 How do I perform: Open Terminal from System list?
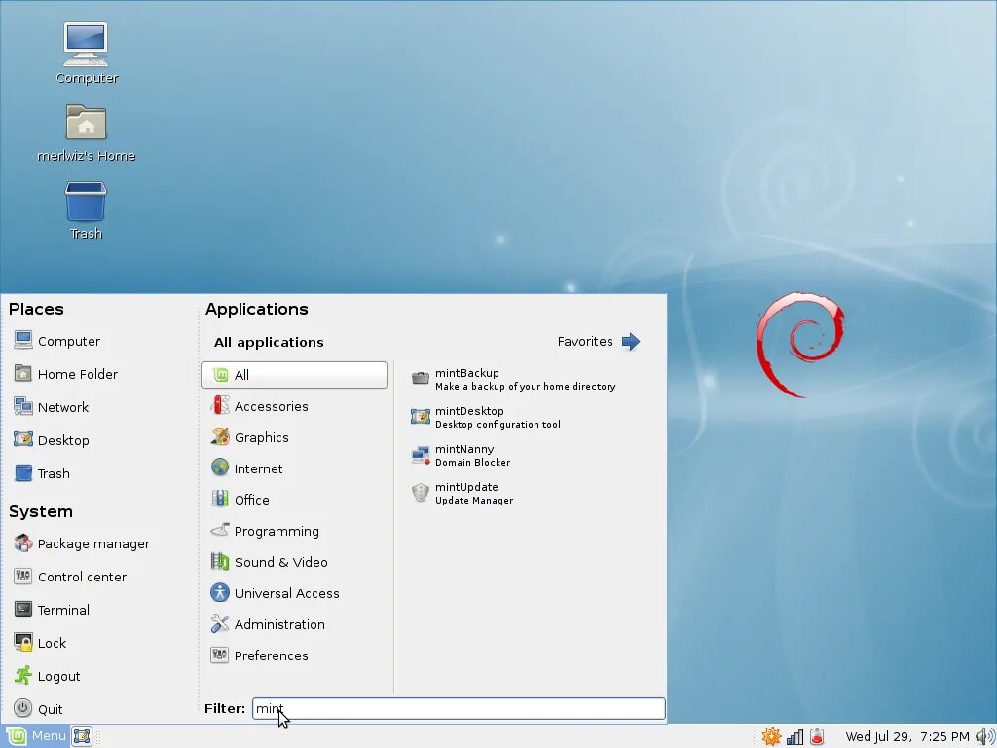[52, 610]
